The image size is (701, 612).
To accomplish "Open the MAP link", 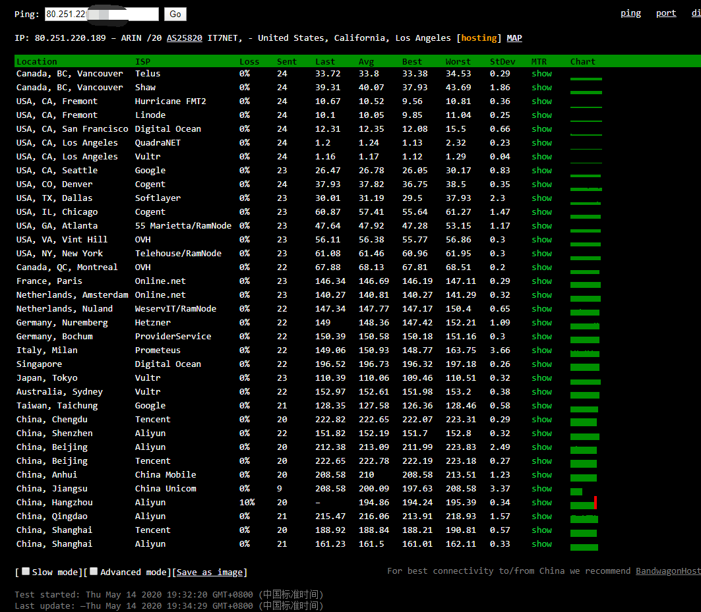I will (514, 38).
